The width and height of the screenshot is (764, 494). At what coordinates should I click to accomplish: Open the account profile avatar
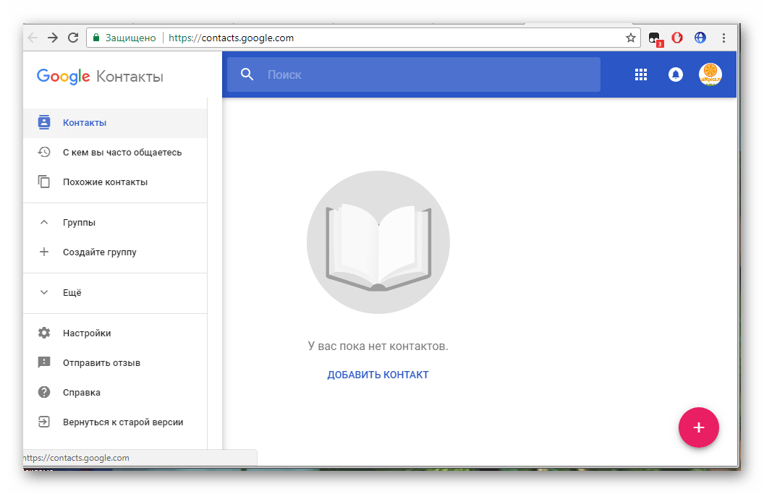710,74
